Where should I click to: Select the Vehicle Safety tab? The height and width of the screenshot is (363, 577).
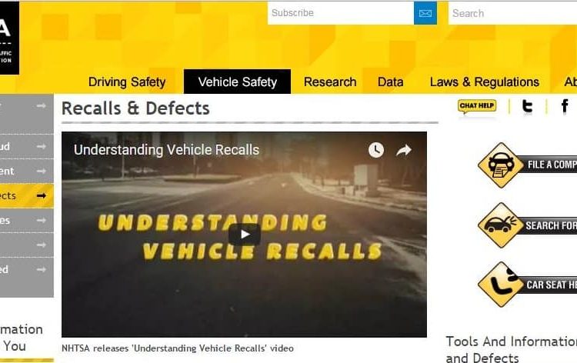[238, 82]
